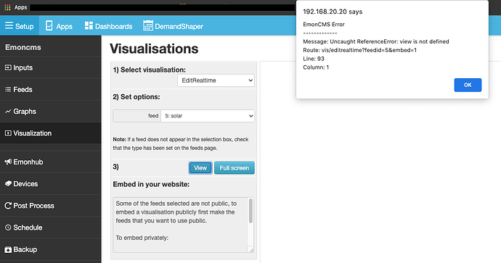The image size is (501, 263).
Task: Click the embed text area resize handle
Action: [251, 250]
